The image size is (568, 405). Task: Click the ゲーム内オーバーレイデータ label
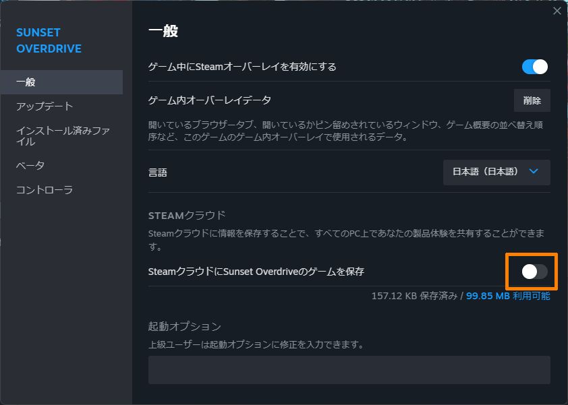pos(209,100)
